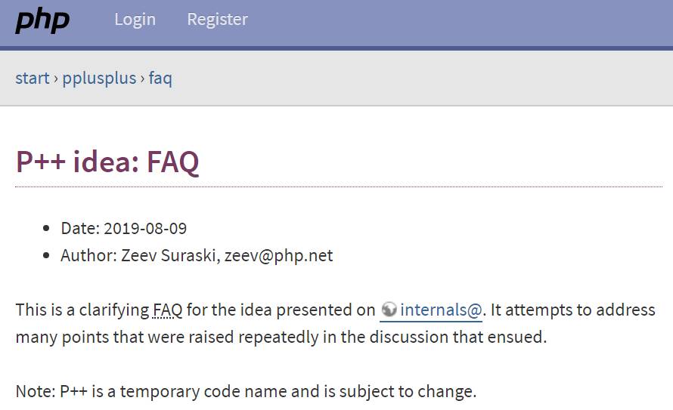Select the faq breadcrumb link
This screenshot has height=410, width=673.
(x=160, y=78)
